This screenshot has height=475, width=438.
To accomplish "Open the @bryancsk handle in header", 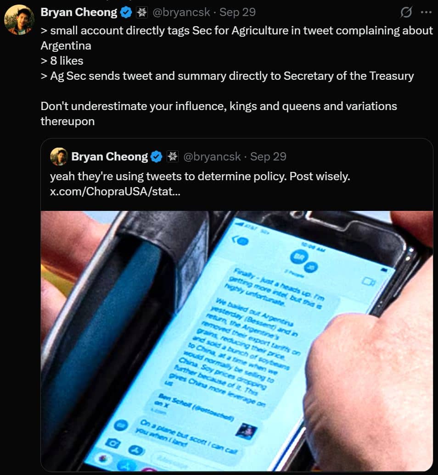I will click(x=181, y=12).
